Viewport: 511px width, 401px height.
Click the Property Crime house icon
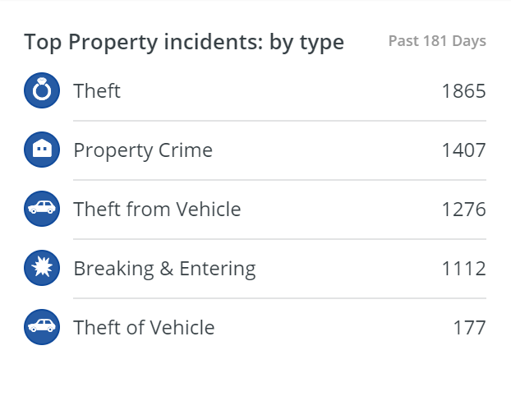coord(42,150)
